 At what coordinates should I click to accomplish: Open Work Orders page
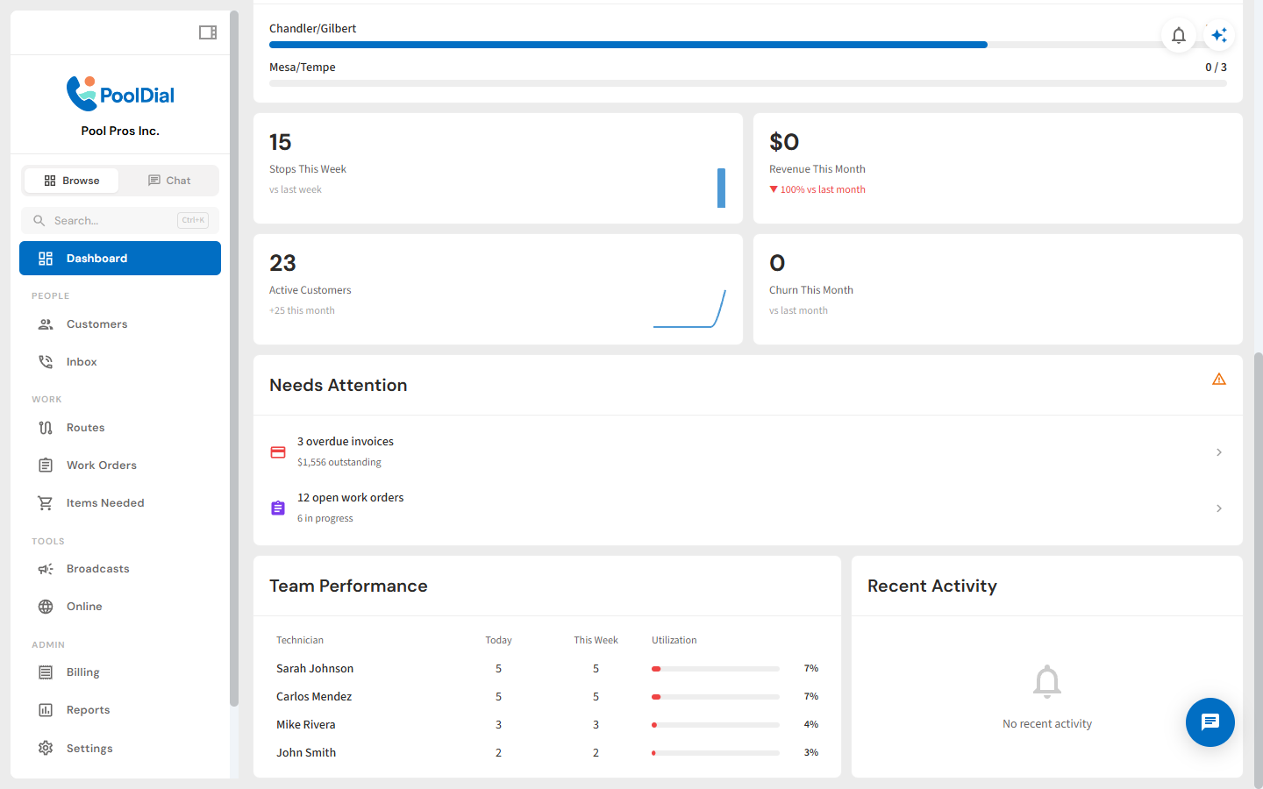click(120, 466)
